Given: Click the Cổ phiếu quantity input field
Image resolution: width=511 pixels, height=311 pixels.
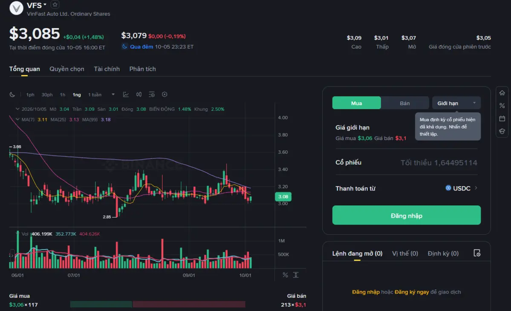Looking at the screenshot, I should (407, 162).
